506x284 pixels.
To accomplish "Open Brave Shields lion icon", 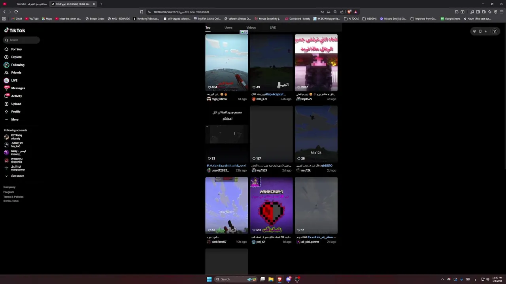I will coord(349,12).
